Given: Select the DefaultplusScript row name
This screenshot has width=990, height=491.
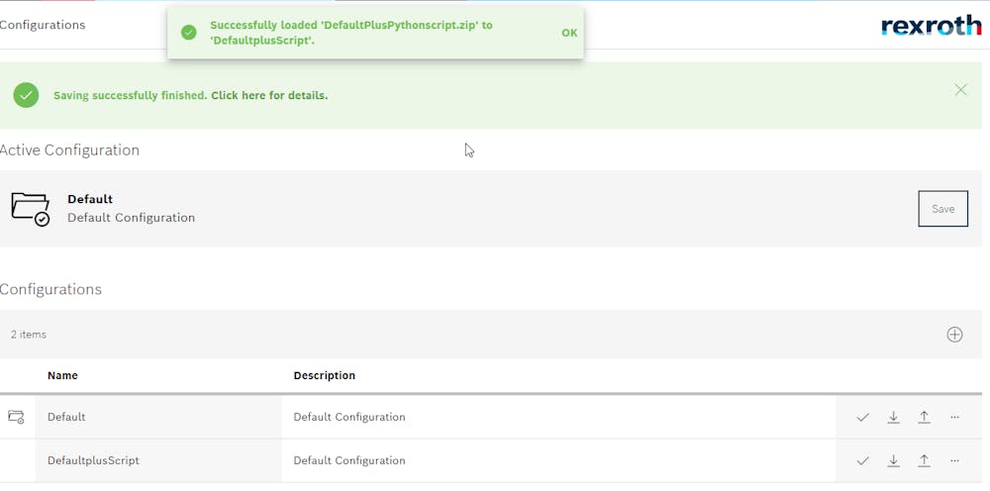Looking at the screenshot, I should (93, 461).
